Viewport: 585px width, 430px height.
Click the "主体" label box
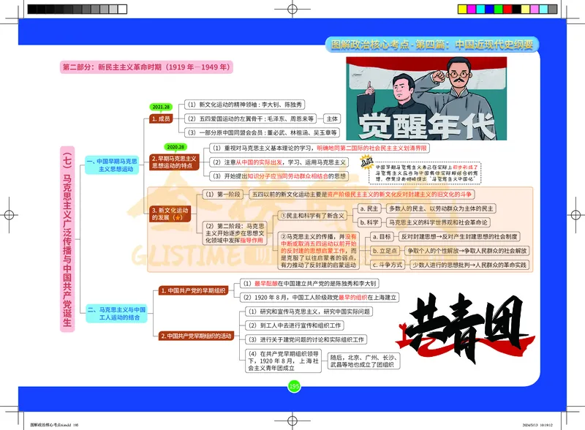[x=331, y=118]
